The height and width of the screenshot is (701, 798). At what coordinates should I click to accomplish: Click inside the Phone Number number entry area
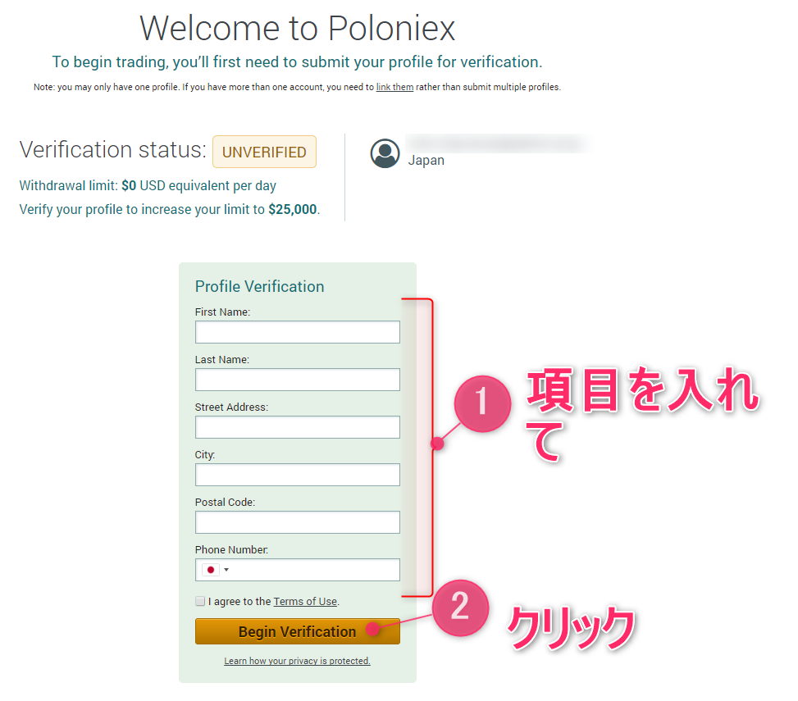pyautogui.click(x=316, y=570)
